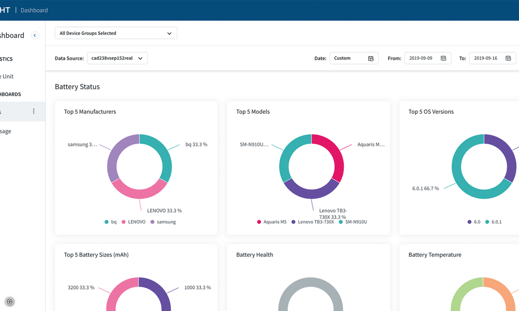The image size is (519, 311).
Task: Select the 'LENOVO 33.3 %' chart label
Action: point(164,211)
